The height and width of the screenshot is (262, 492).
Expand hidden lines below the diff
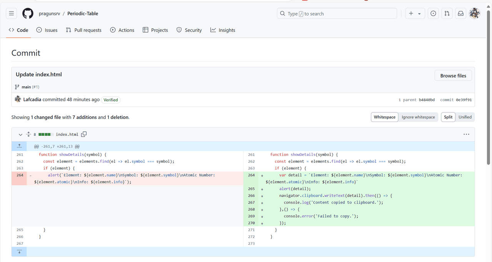19,252
